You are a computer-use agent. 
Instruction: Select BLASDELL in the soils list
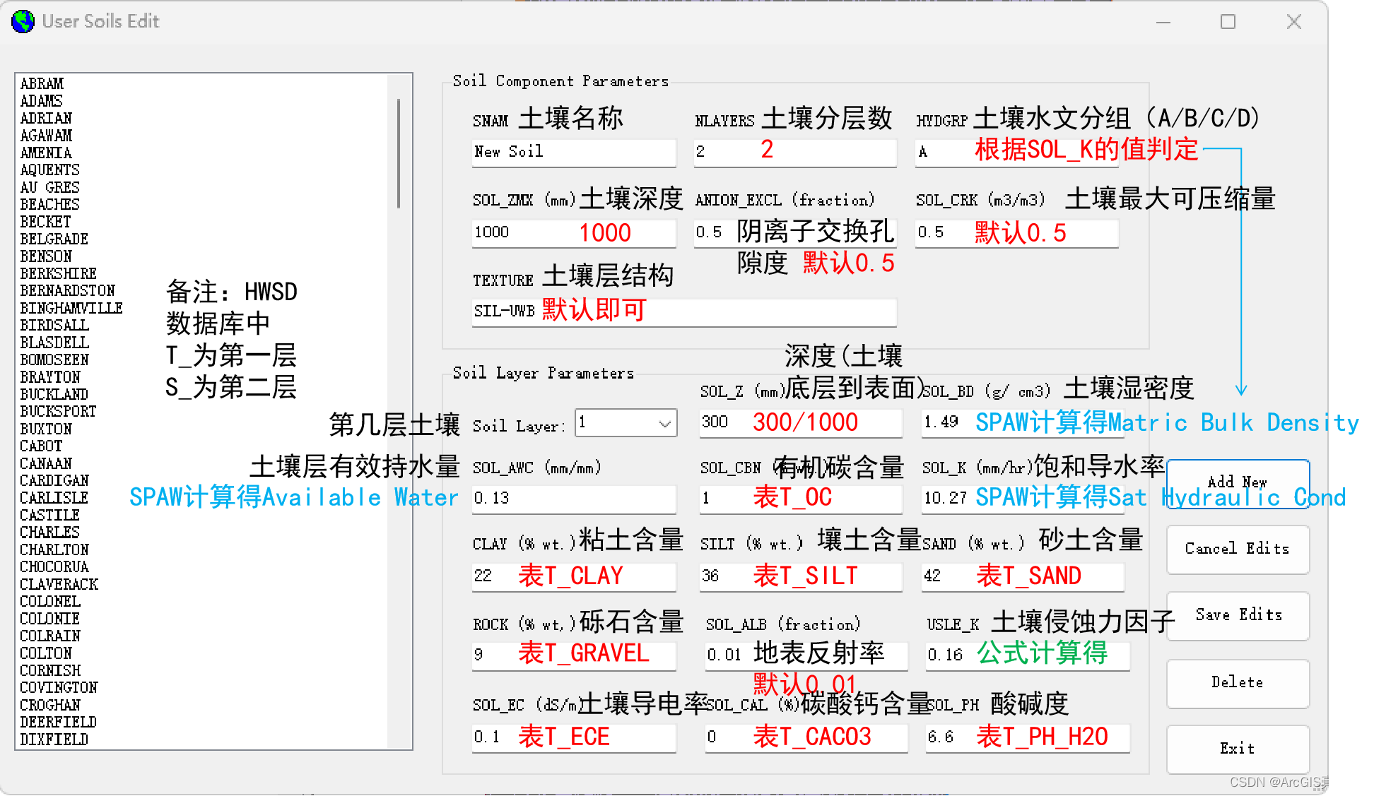(x=54, y=343)
